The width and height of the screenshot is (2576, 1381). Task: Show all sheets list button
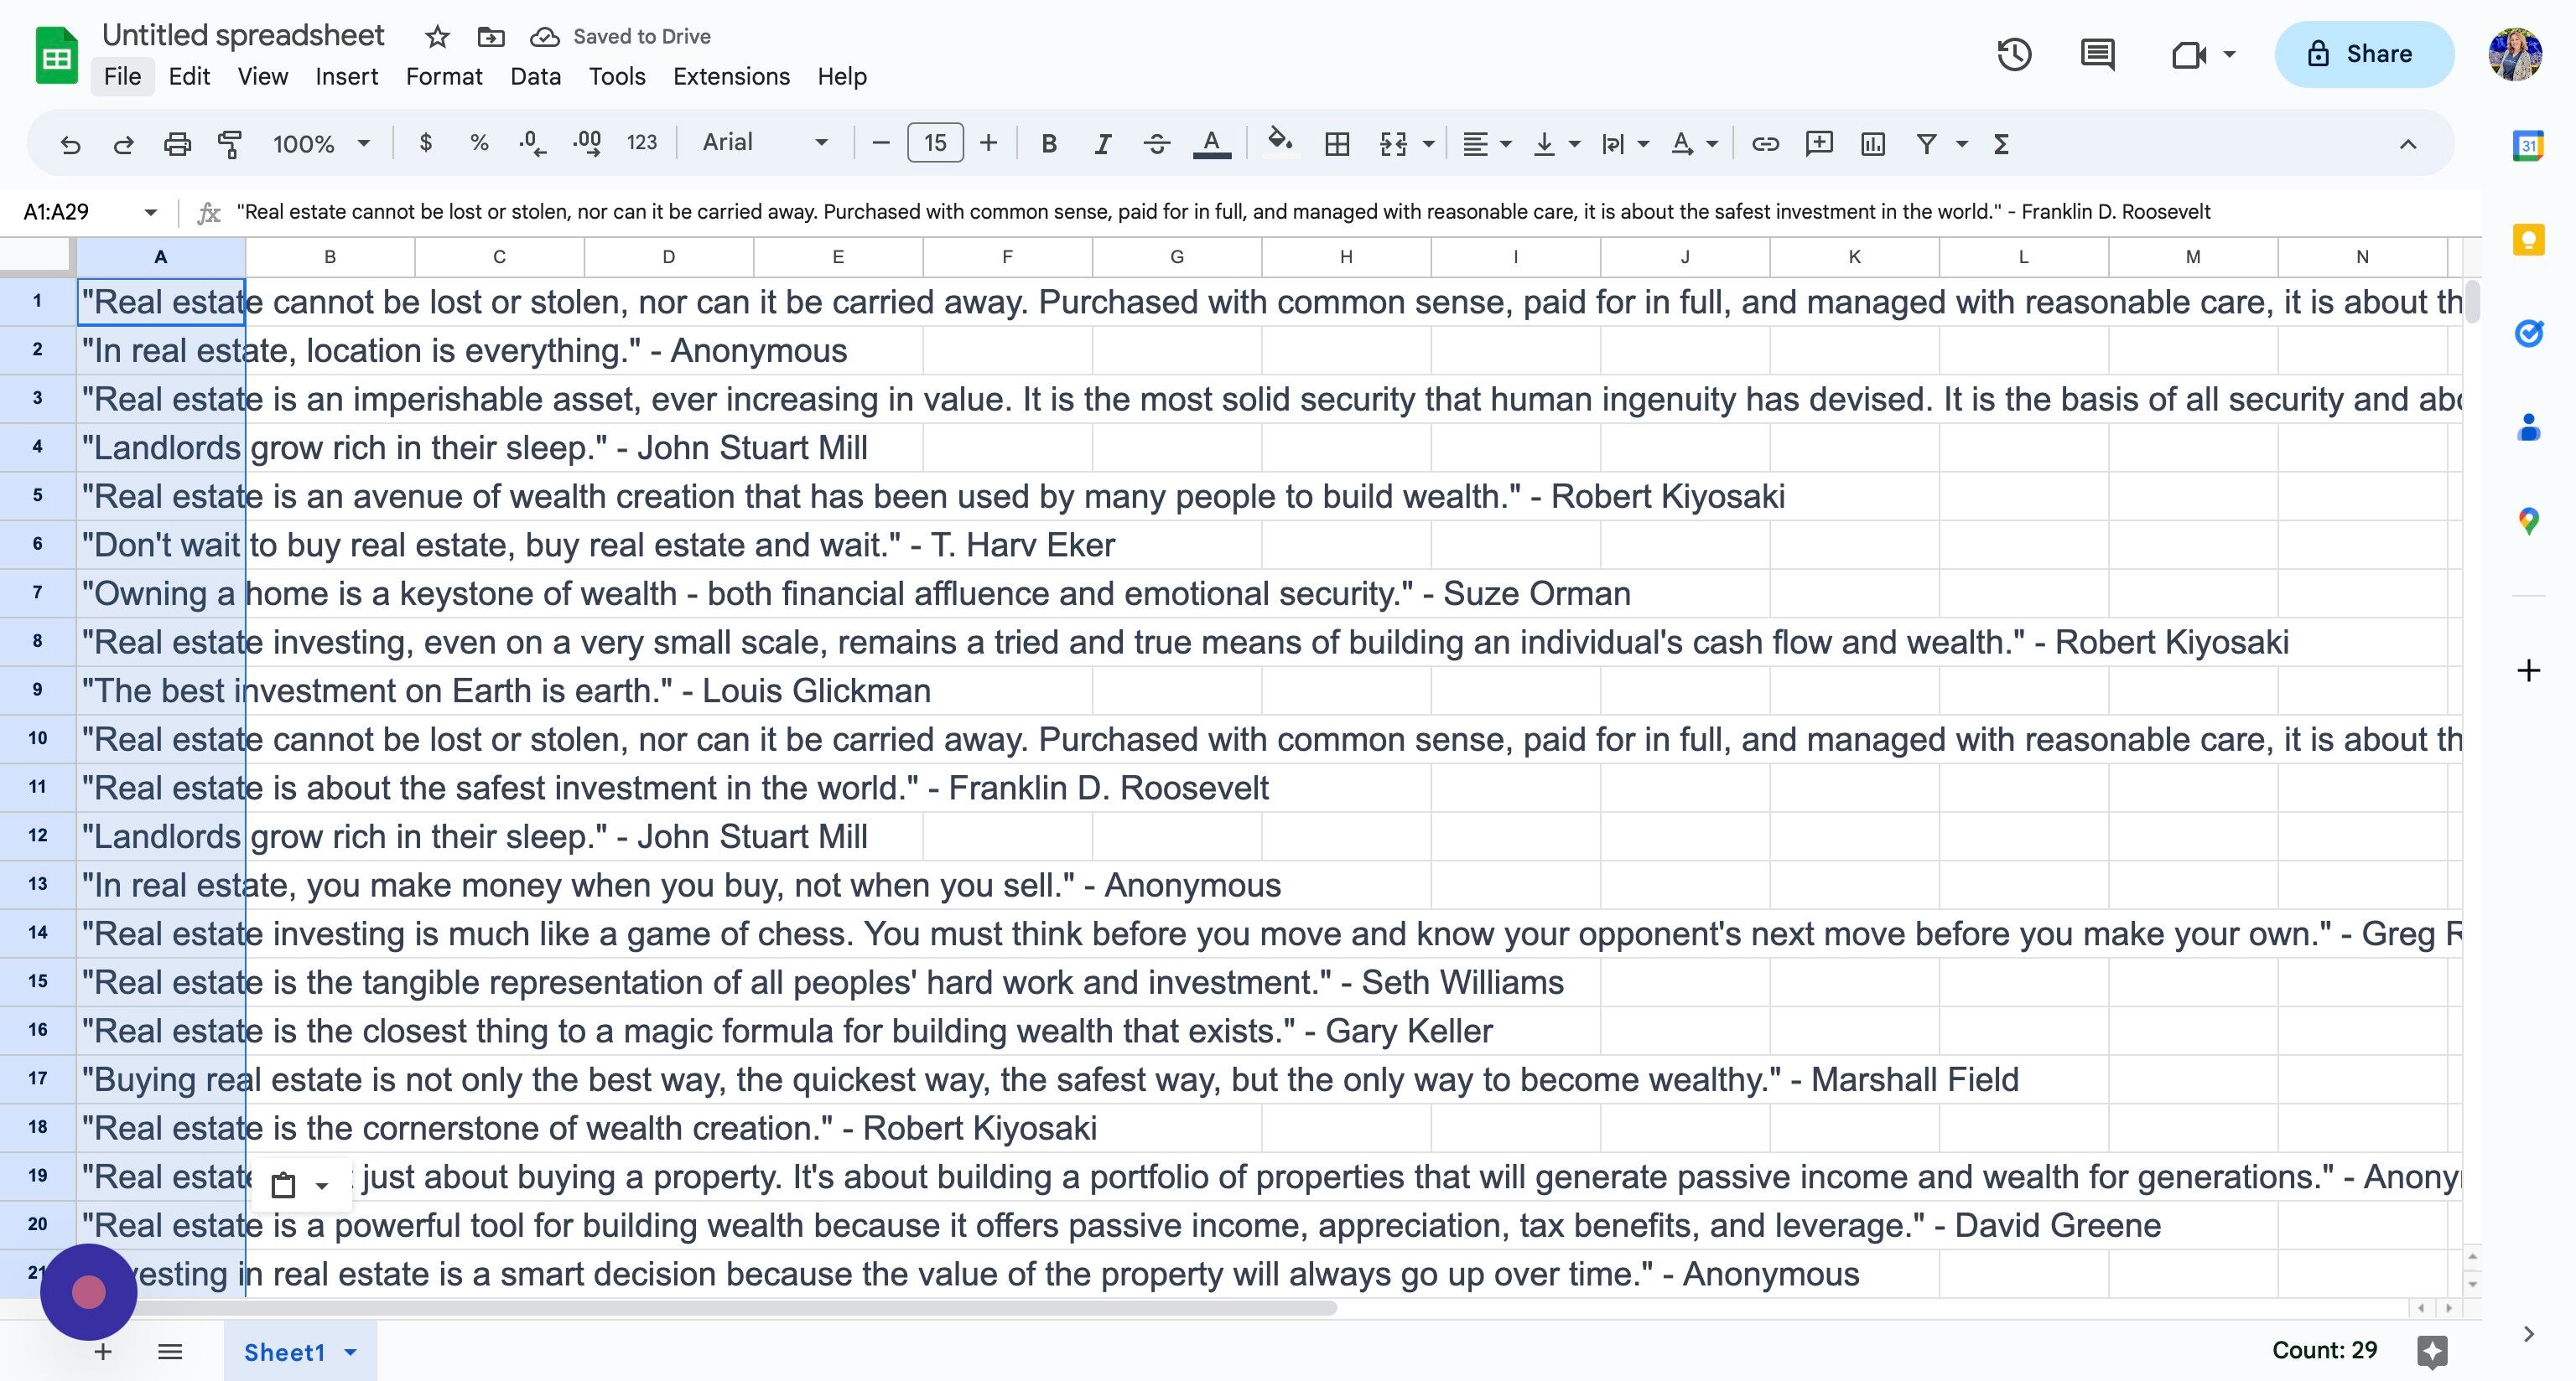pyautogui.click(x=170, y=1352)
